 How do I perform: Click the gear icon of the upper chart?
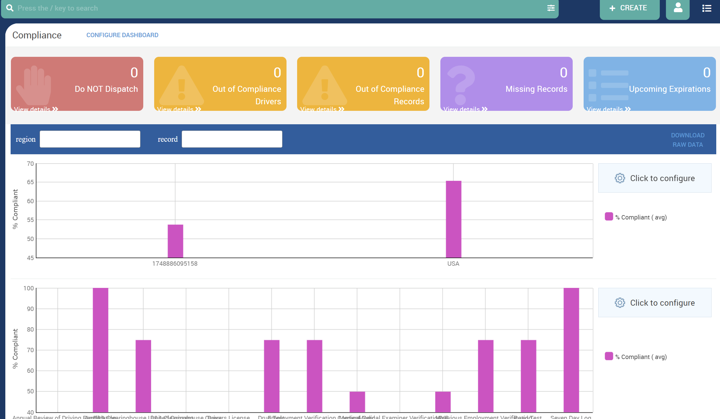point(620,178)
